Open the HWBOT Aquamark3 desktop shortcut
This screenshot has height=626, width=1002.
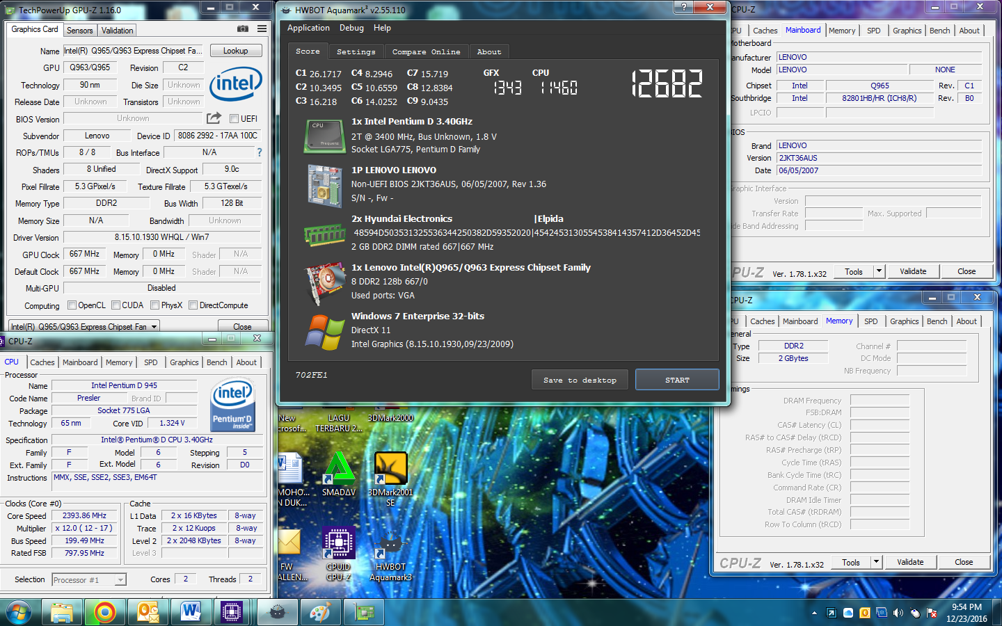(390, 554)
